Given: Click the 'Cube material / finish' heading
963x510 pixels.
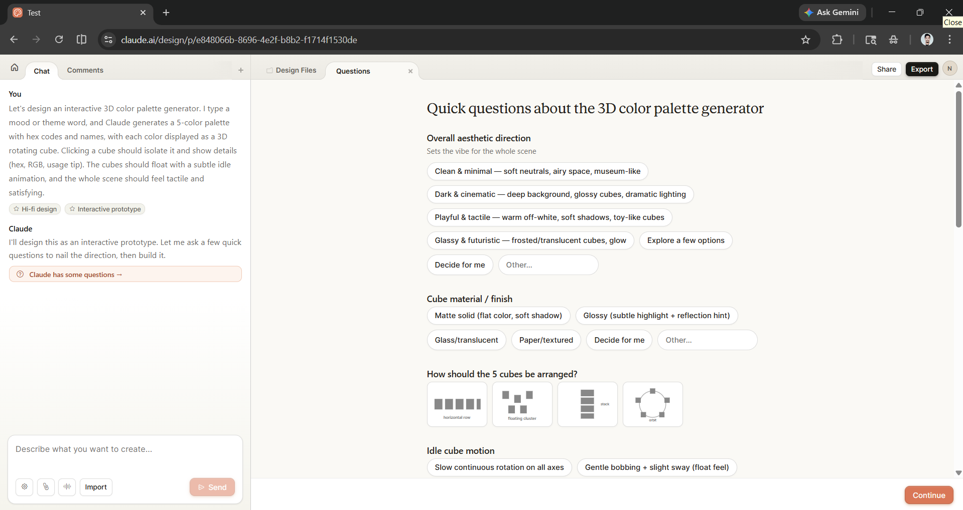Looking at the screenshot, I should coord(470,299).
